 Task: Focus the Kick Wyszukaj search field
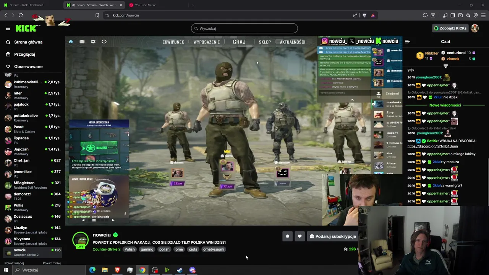[x=244, y=28]
